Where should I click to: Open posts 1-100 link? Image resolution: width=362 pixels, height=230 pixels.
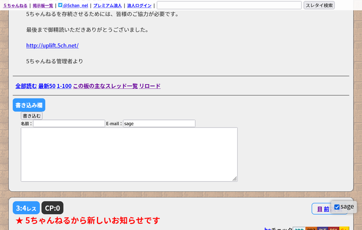coord(64,86)
